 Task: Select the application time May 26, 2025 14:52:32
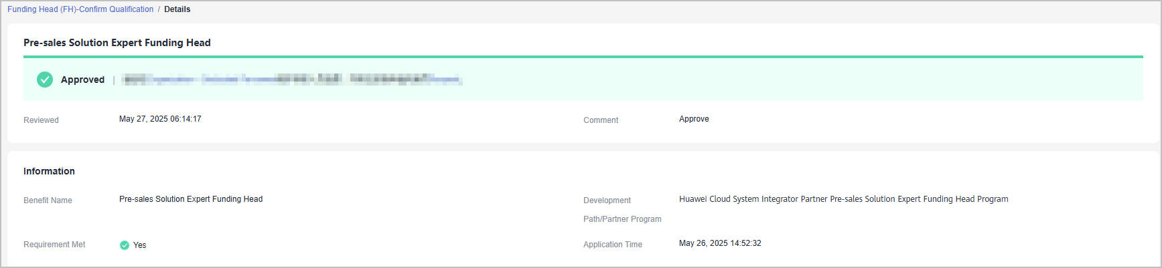[x=720, y=243]
